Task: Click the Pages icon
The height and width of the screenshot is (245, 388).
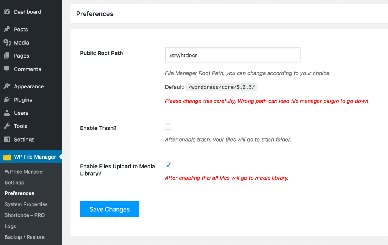Action: 7,56
